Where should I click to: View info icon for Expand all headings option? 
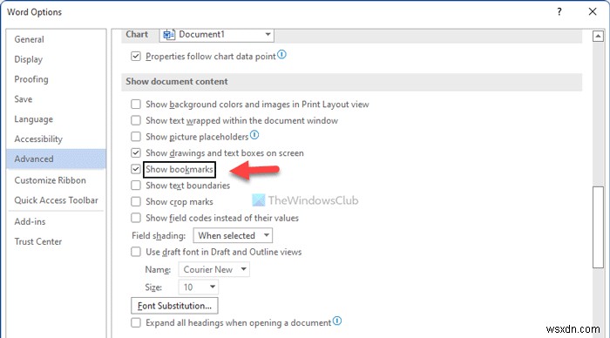pos(337,321)
